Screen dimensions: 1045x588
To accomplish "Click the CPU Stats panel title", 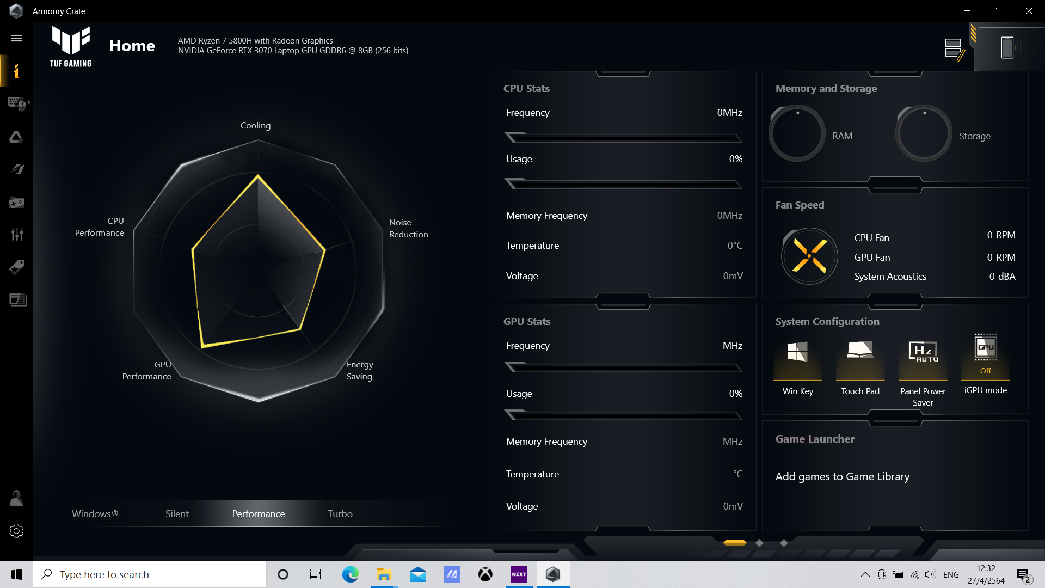I will point(526,88).
